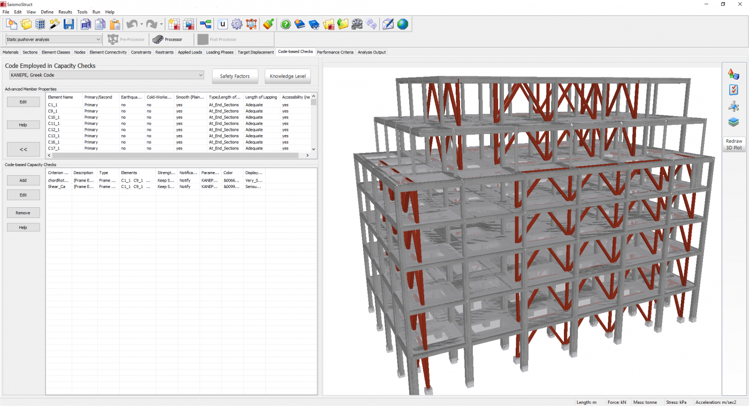
Task: Click the Paste clipboard icon
Action: 114,24
